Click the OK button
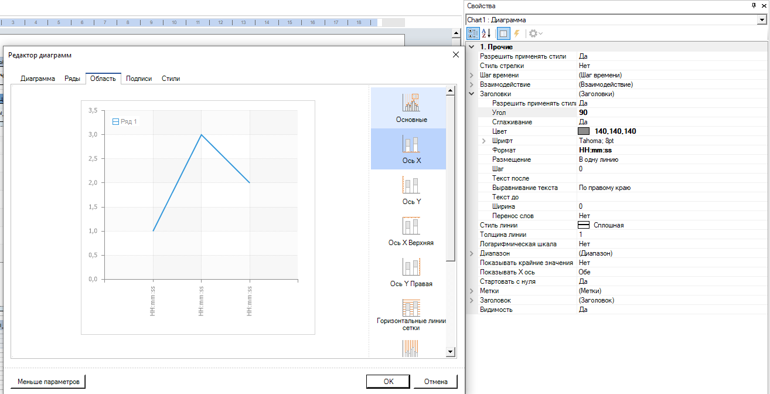 click(x=389, y=381)
